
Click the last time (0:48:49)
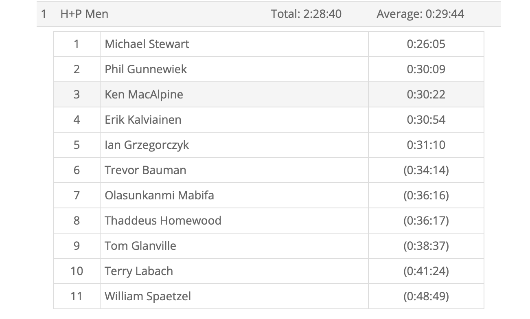click(x=426, y=296)
